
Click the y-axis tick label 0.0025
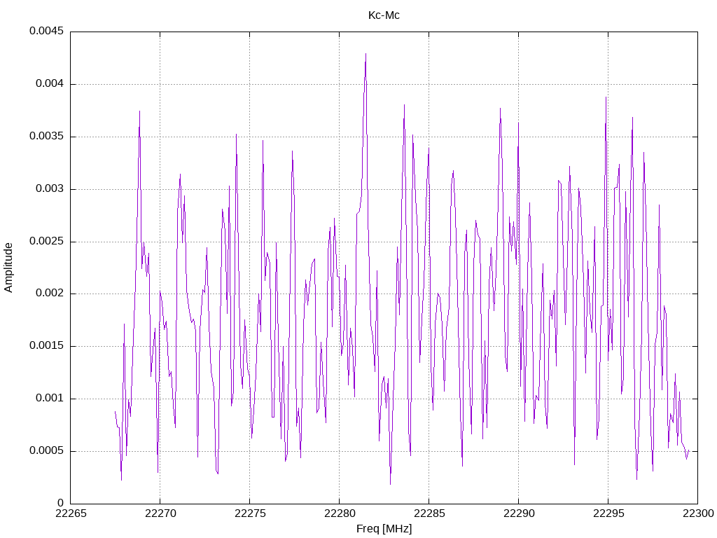pos(47,241)
